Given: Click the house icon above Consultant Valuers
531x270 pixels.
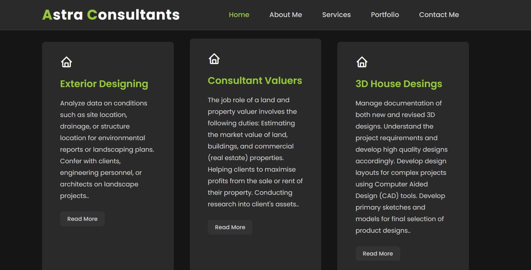Looking at the screenshot, I should pos(214,59).
